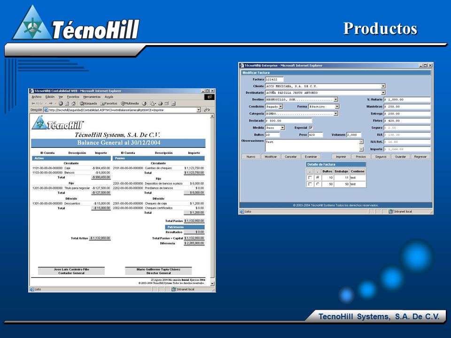Image resolution: width=451 pixels, height=338 pixels.
Task: Open the Favoritos menu in the menu bar
Action: [x=73, y=97]
